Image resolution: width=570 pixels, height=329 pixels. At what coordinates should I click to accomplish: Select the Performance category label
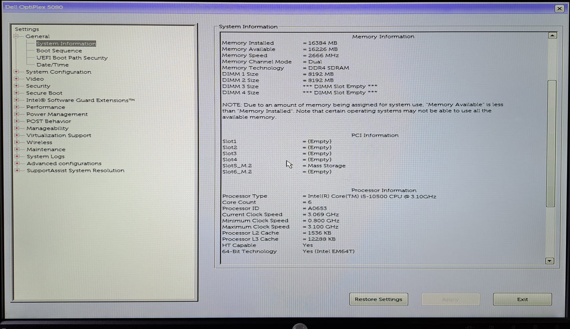[46, 107]
